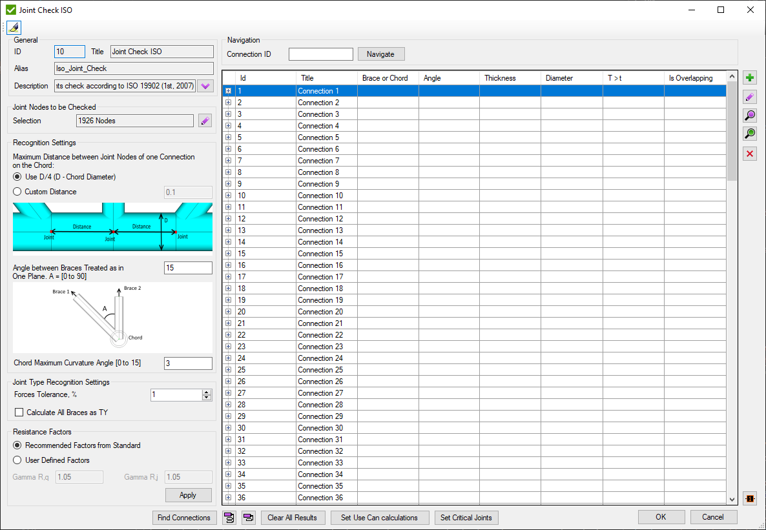Select the Custom Distance radio button

click(18, 192)
